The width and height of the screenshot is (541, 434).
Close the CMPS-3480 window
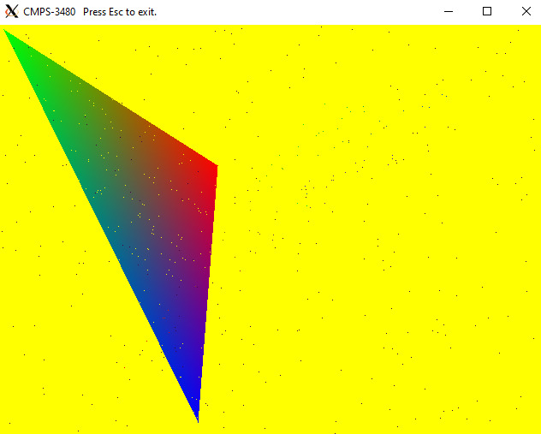click(x=526, y=12)
